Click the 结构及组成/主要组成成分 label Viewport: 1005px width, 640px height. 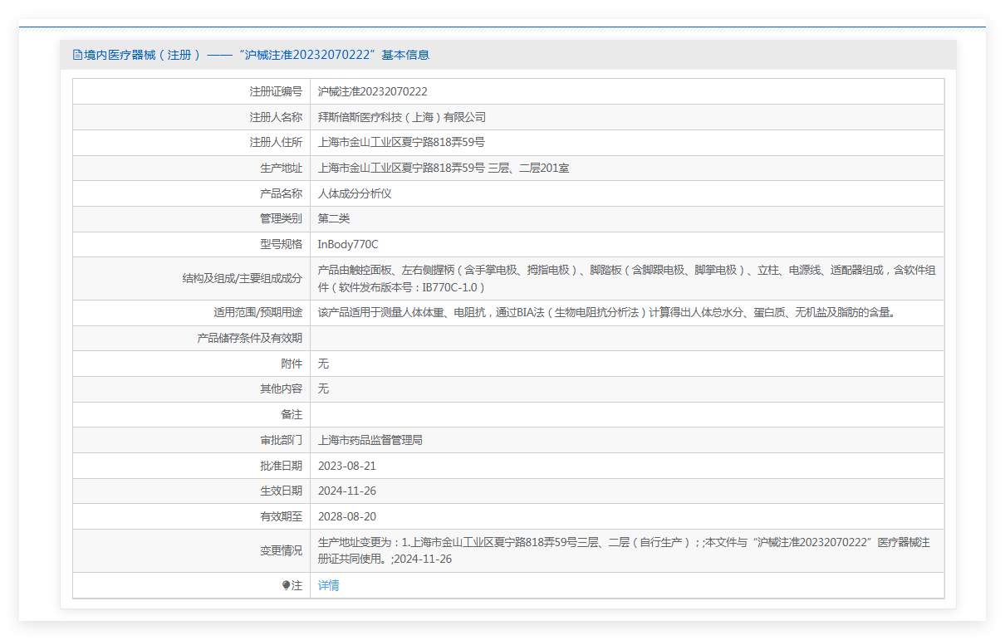(243, 278)
